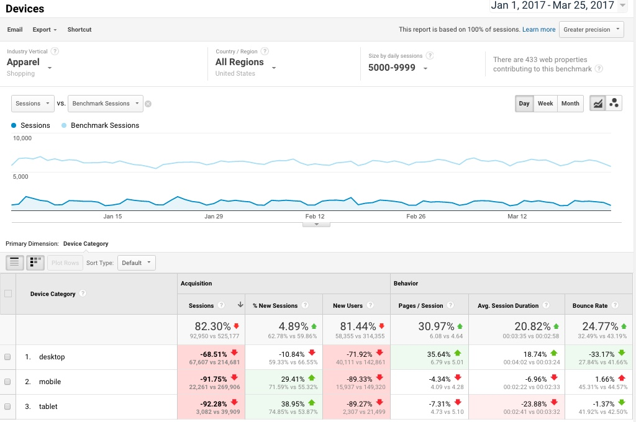The image size is (636, 422).
Task: Switch to the motion chart bubble icon
Action: (614, 103)
